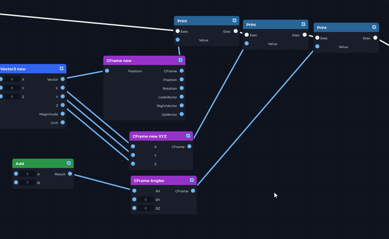This screenshot has width=389, height=239.
Task: Select the Add node title
Action: [20, 164]
